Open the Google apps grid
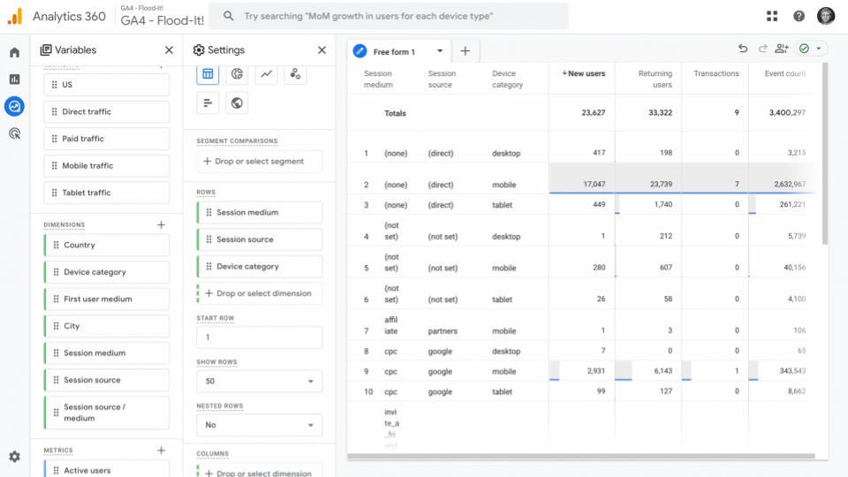 coord(772,16)
